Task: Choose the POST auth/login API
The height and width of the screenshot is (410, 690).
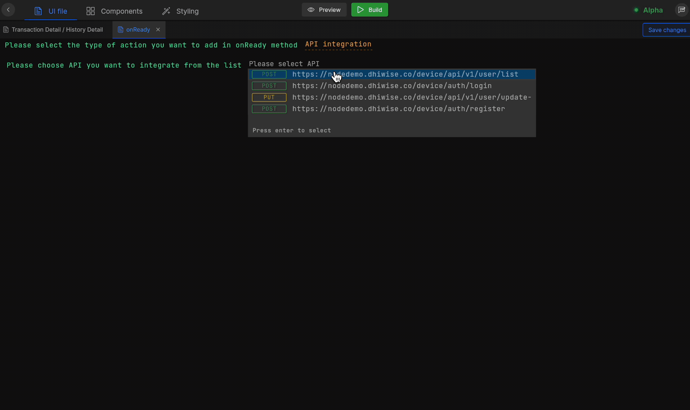Action: (392, 86)
